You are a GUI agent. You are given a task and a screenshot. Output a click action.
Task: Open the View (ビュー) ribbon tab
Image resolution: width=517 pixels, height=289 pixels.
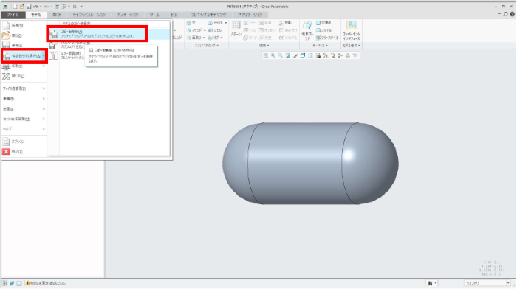click(175, 15)
